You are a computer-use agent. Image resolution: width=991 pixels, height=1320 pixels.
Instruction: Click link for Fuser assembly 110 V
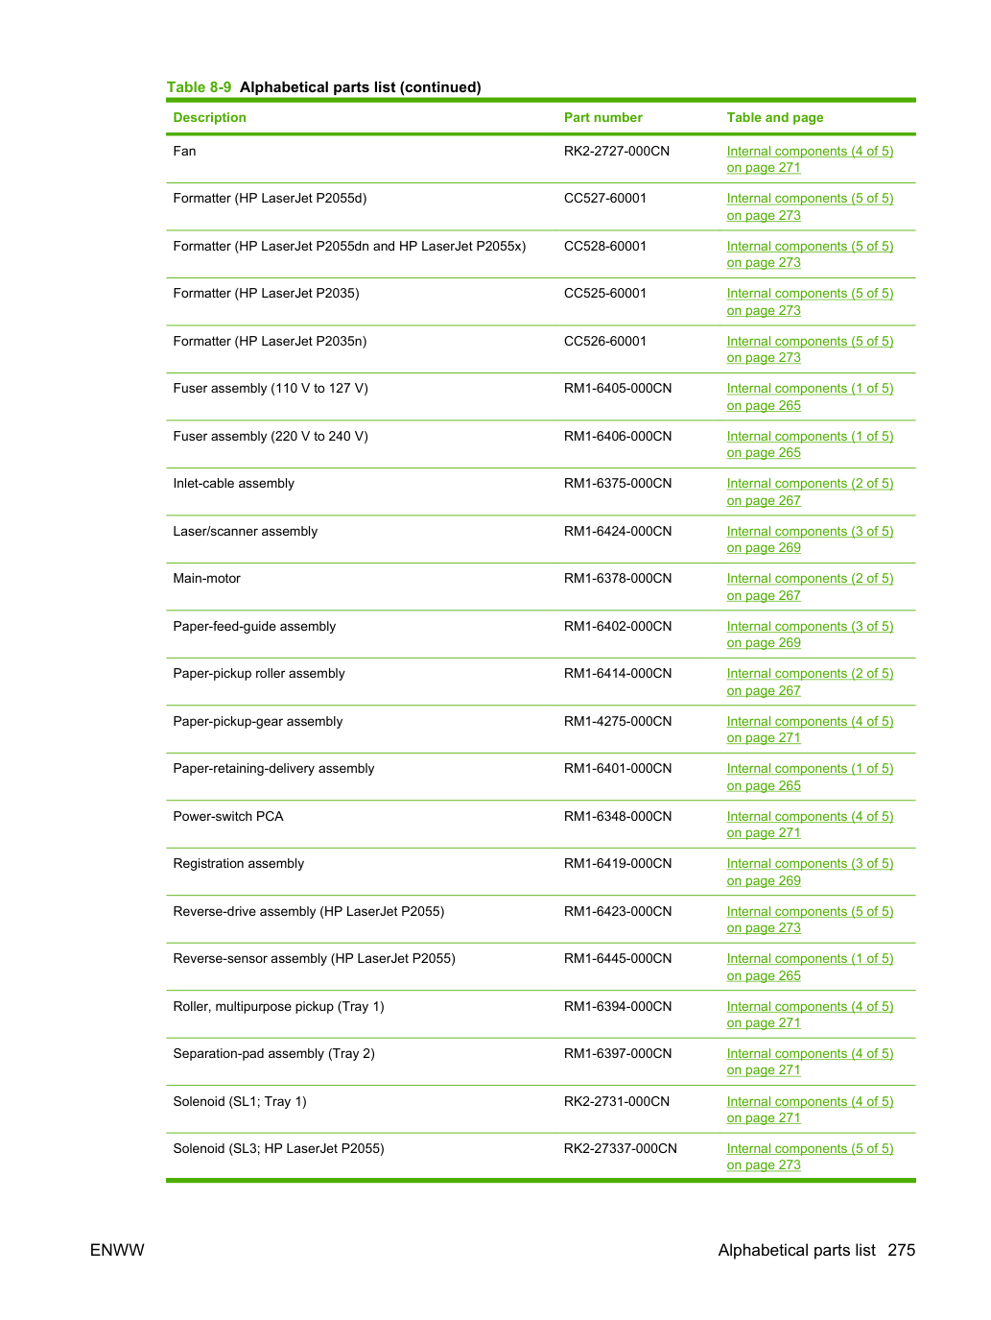click(x=810, y=397)
